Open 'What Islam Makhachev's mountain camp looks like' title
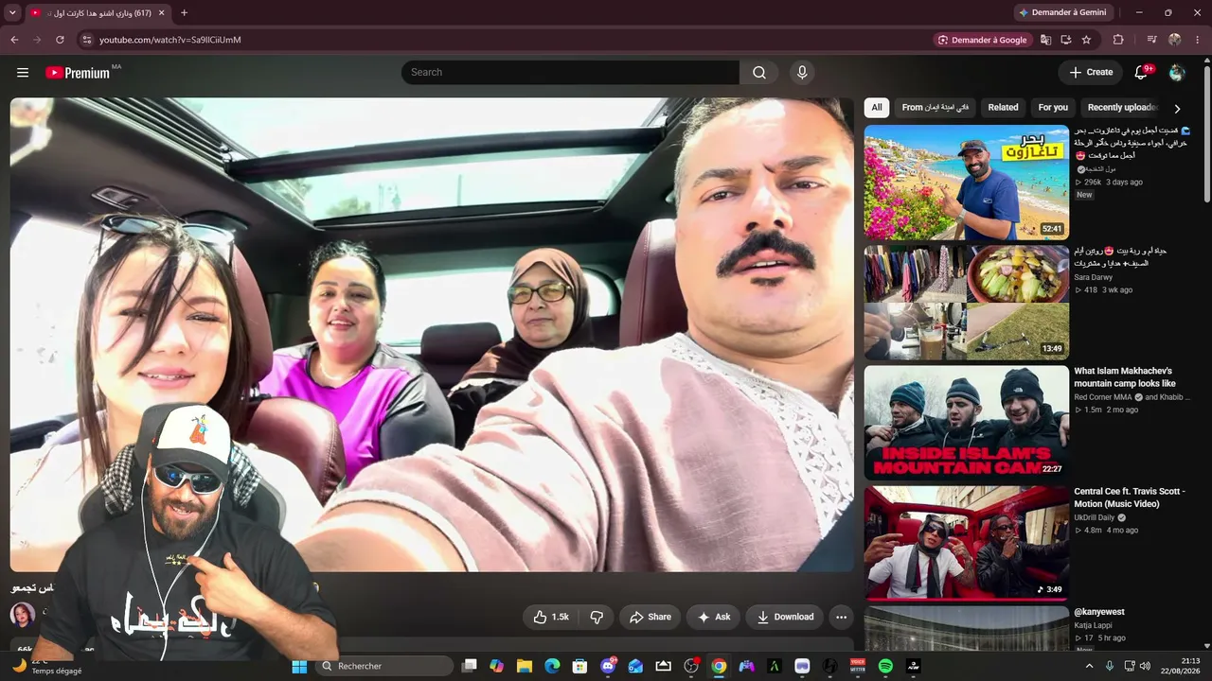 [1125, 377]
